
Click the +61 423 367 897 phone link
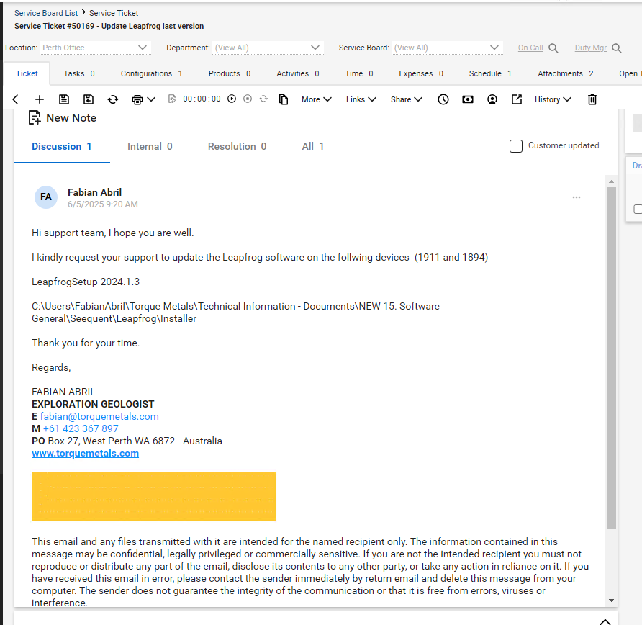(81, 429)
